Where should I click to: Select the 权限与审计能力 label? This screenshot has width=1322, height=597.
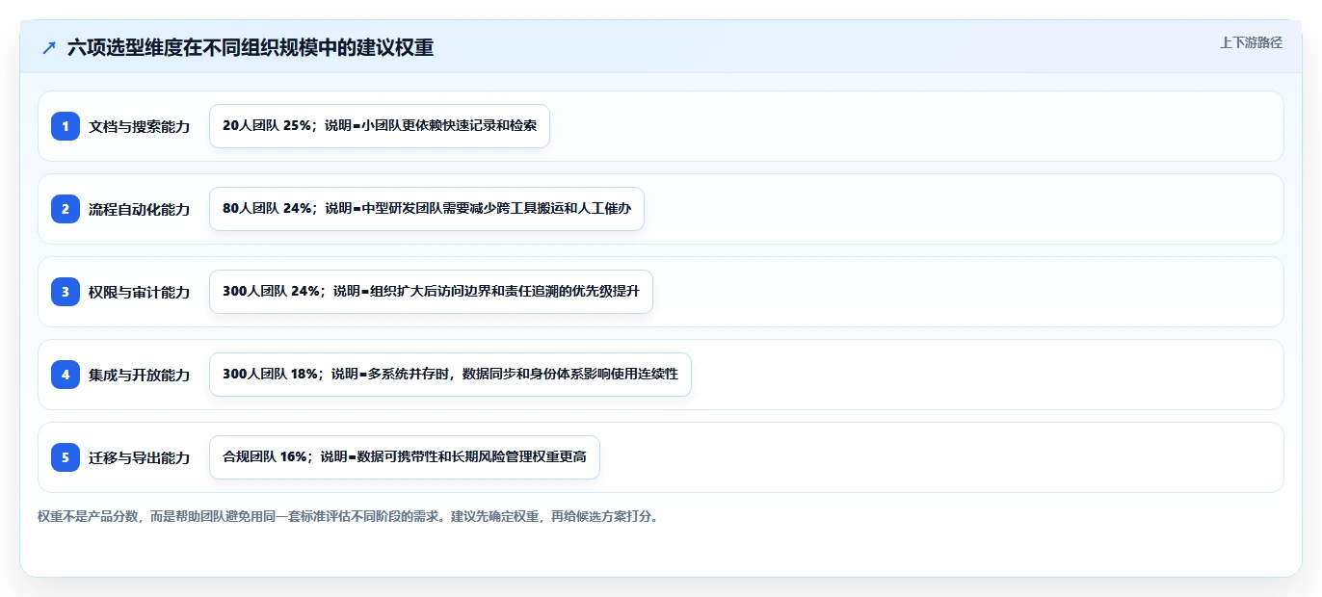click(140, 292)
